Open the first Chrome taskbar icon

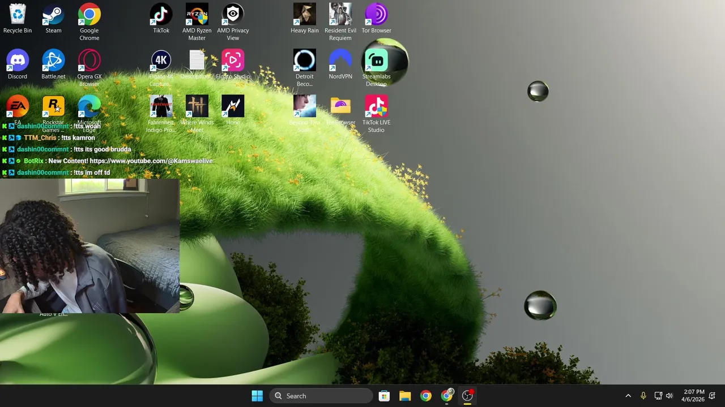(x=426, y=396)
